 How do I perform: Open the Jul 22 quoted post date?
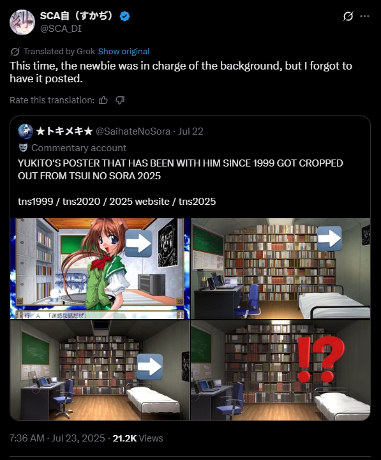point(191,131)
